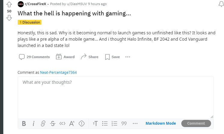
Task: Downvote the gaming discussion post
Action: click(x=9, y=18)
